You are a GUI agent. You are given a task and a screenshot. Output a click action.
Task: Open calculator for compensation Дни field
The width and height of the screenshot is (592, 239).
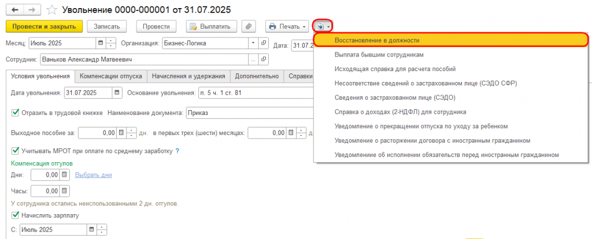point(65,175)
